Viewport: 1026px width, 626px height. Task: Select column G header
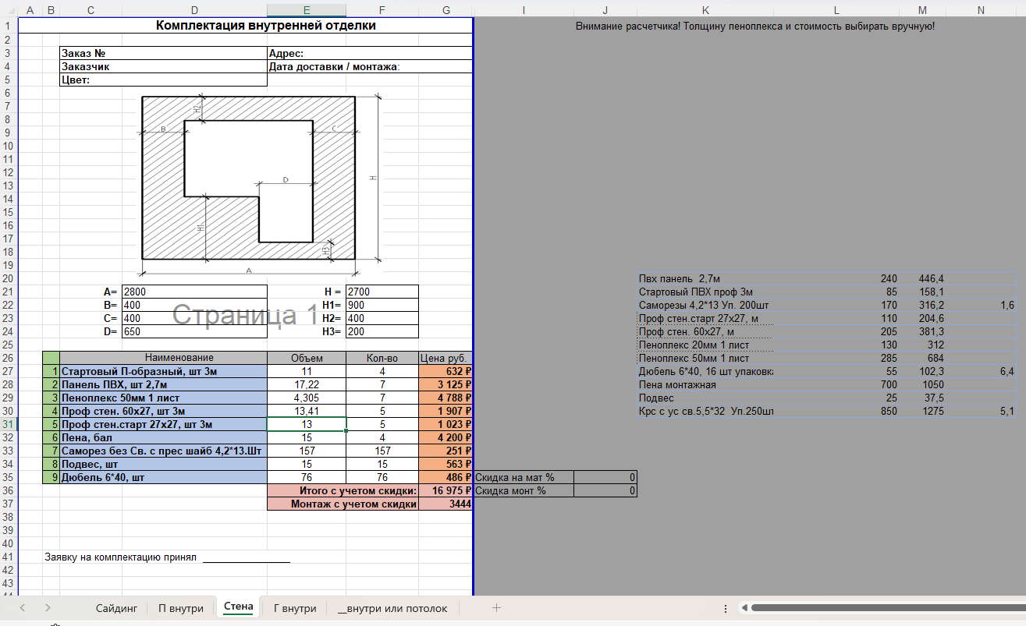pyautogui.click(x=446, y=10)
